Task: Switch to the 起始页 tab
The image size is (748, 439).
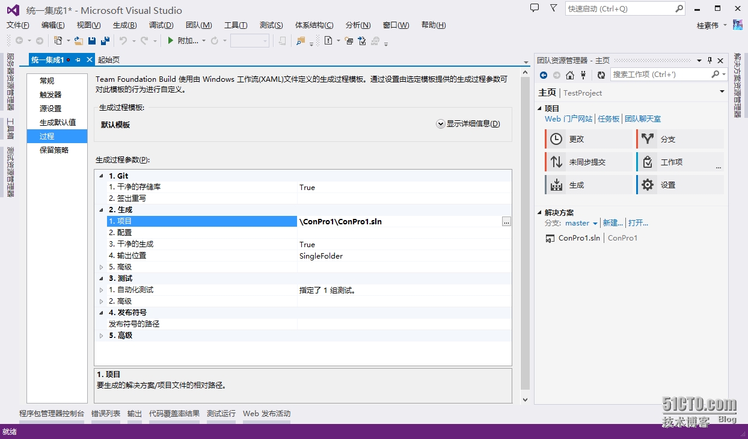Action: [x=109, y=60]
